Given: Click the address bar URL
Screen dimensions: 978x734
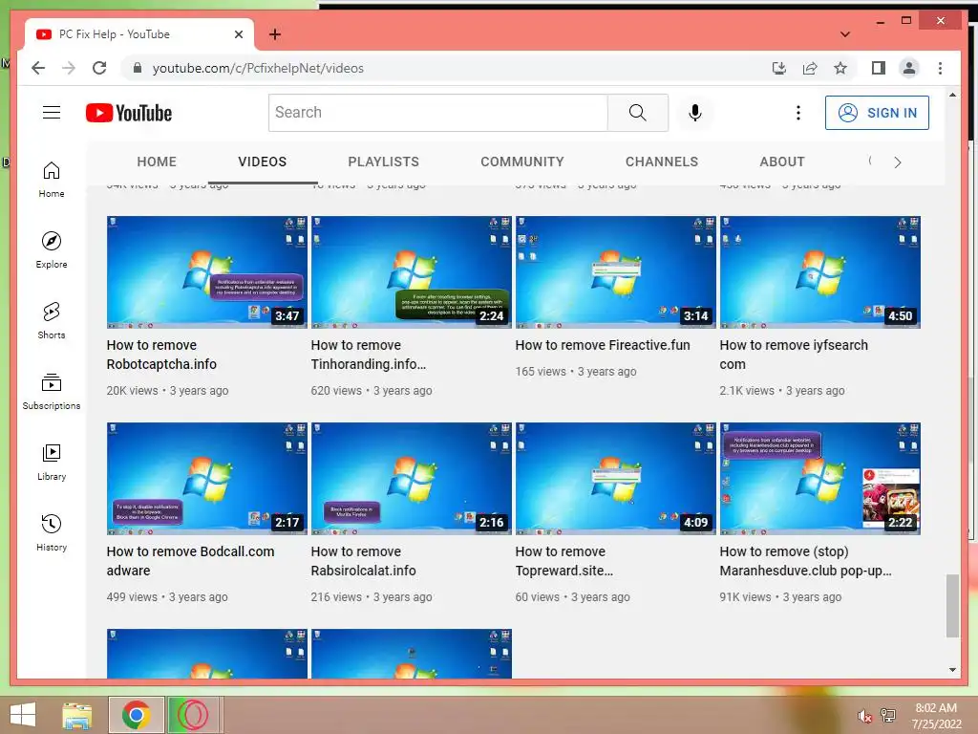Looking at the screenshot, I should pos(258,68).
